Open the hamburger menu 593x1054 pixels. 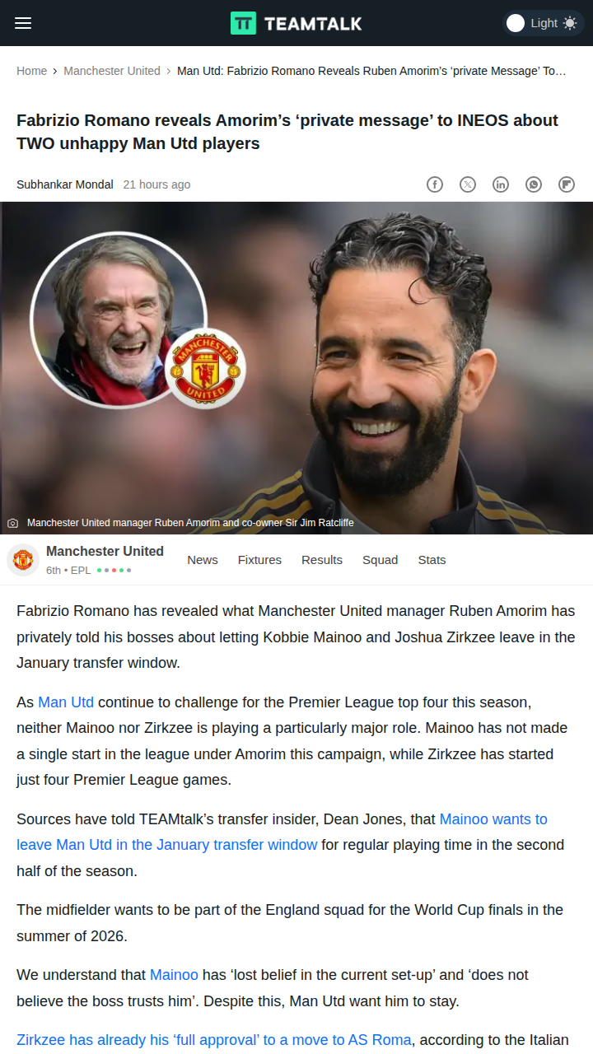coord(23,23)
